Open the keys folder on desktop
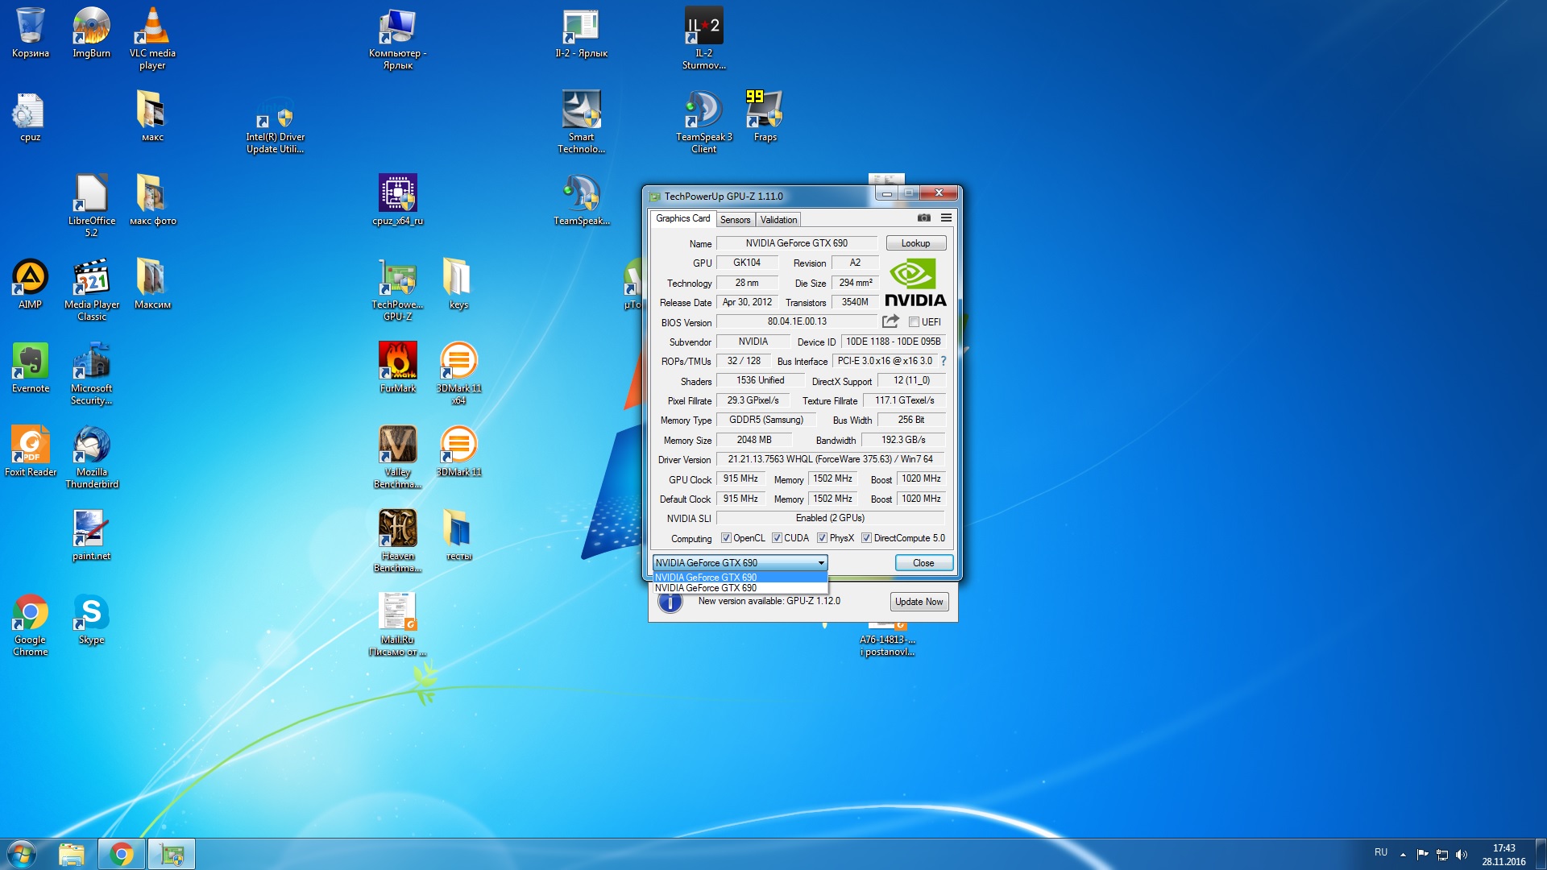 458,284
